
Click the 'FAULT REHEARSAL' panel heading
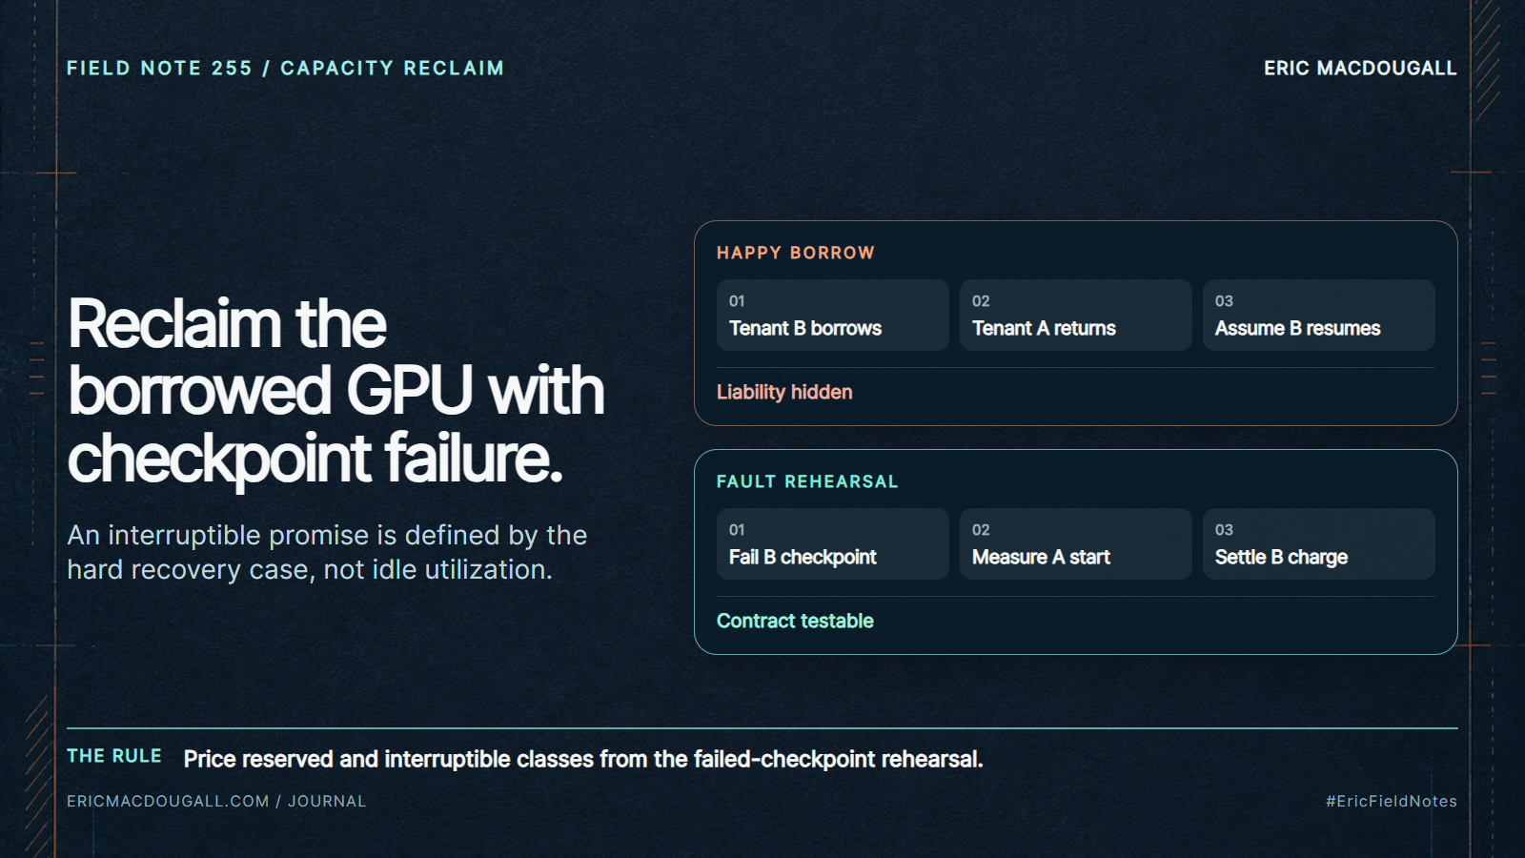[807, 481]
